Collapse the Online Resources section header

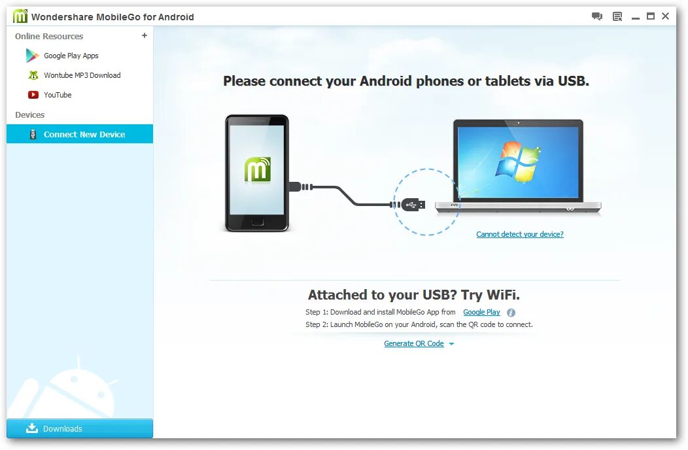[x=49, y=37]
